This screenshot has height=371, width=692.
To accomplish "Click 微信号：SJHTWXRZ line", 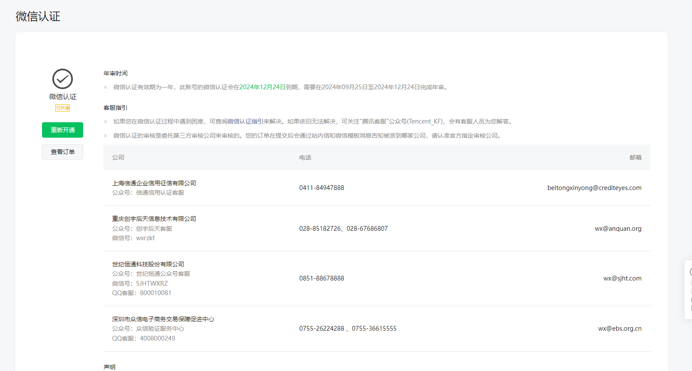I will coord(140,284).
